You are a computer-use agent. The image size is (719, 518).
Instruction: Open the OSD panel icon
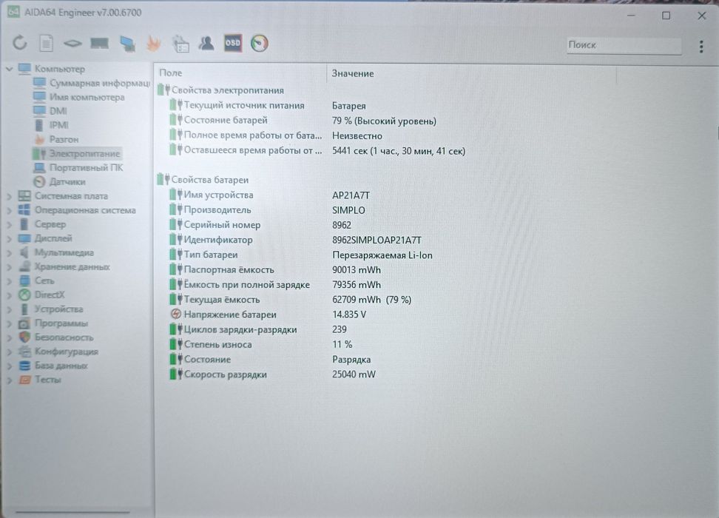[232, 43]
